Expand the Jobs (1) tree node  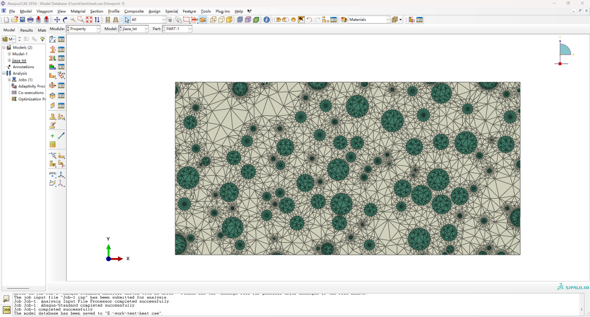[x=9, y=80]
